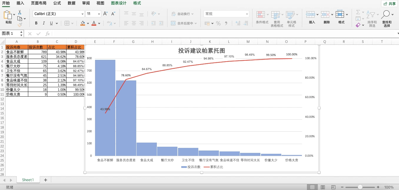Expand the font color dropdown arrow

point(99,23)
